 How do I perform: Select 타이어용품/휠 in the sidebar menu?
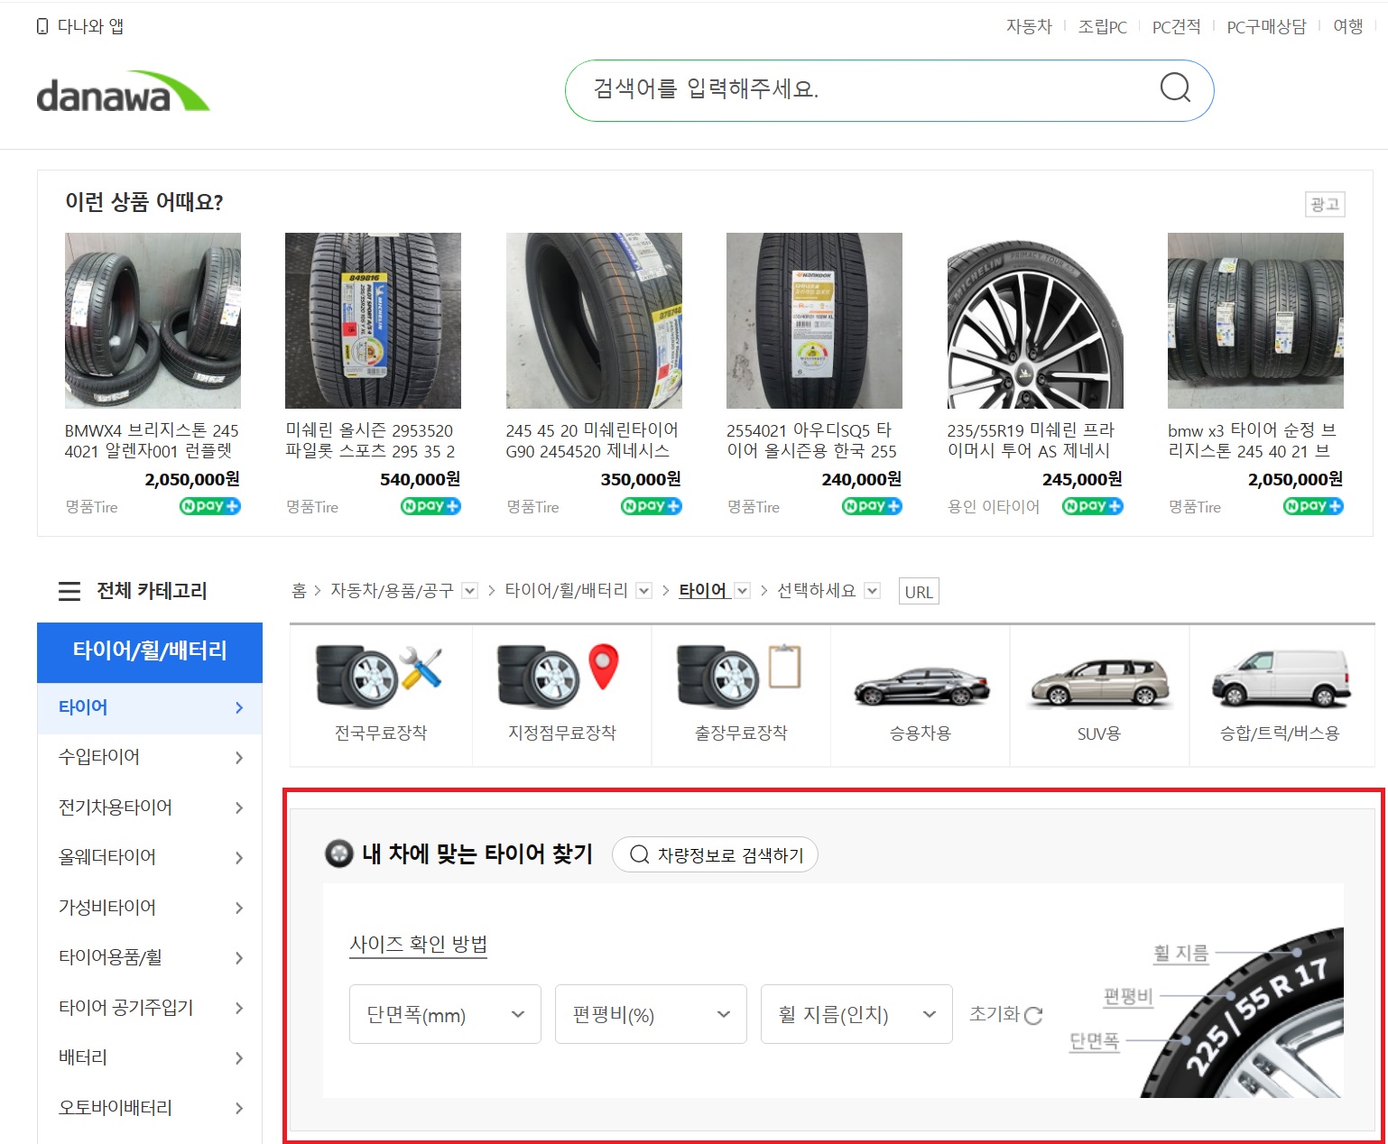pyautogui.click(x=150, y=957)
